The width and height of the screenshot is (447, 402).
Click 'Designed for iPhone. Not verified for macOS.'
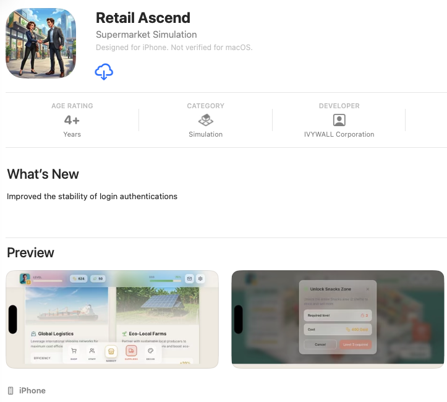174,48
